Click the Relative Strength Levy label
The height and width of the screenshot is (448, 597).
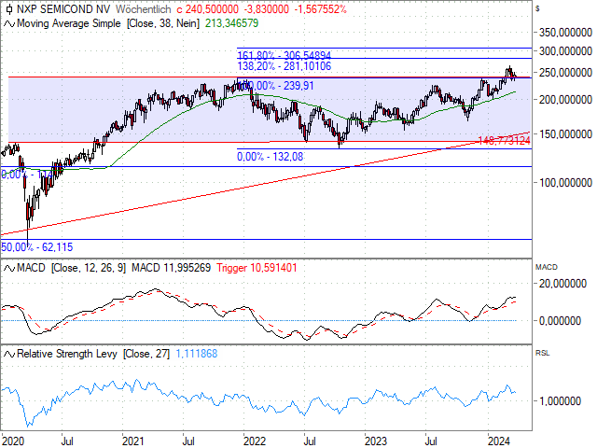click(67, 354)
